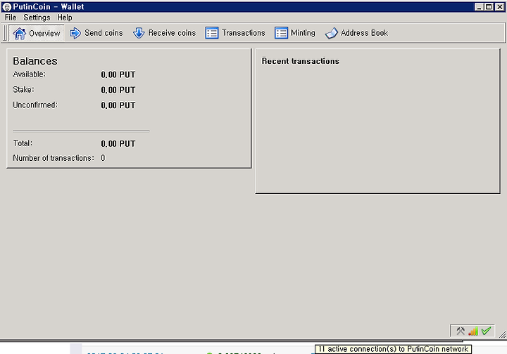Open the File menu
Viewport: 507px width, 354px height.
click(x=11, y=18)
